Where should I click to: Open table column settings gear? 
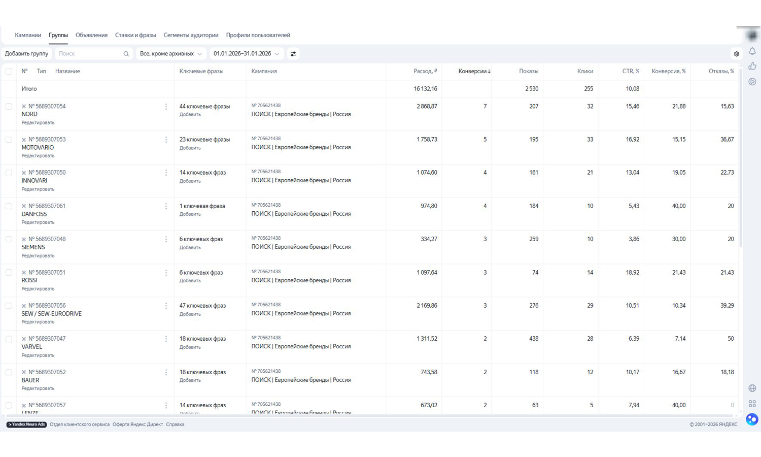click(x=737, y=54)
